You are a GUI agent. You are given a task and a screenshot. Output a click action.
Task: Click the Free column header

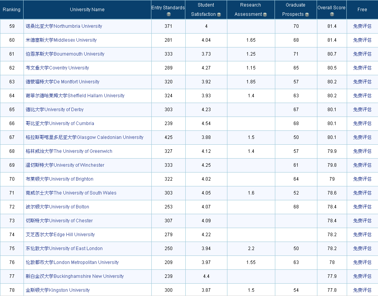click(362, 10)
